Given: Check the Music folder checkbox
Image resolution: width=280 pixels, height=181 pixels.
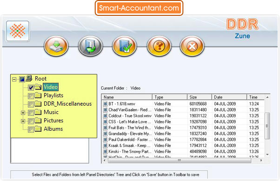Looking at the screenshot, I should point(31,113).
